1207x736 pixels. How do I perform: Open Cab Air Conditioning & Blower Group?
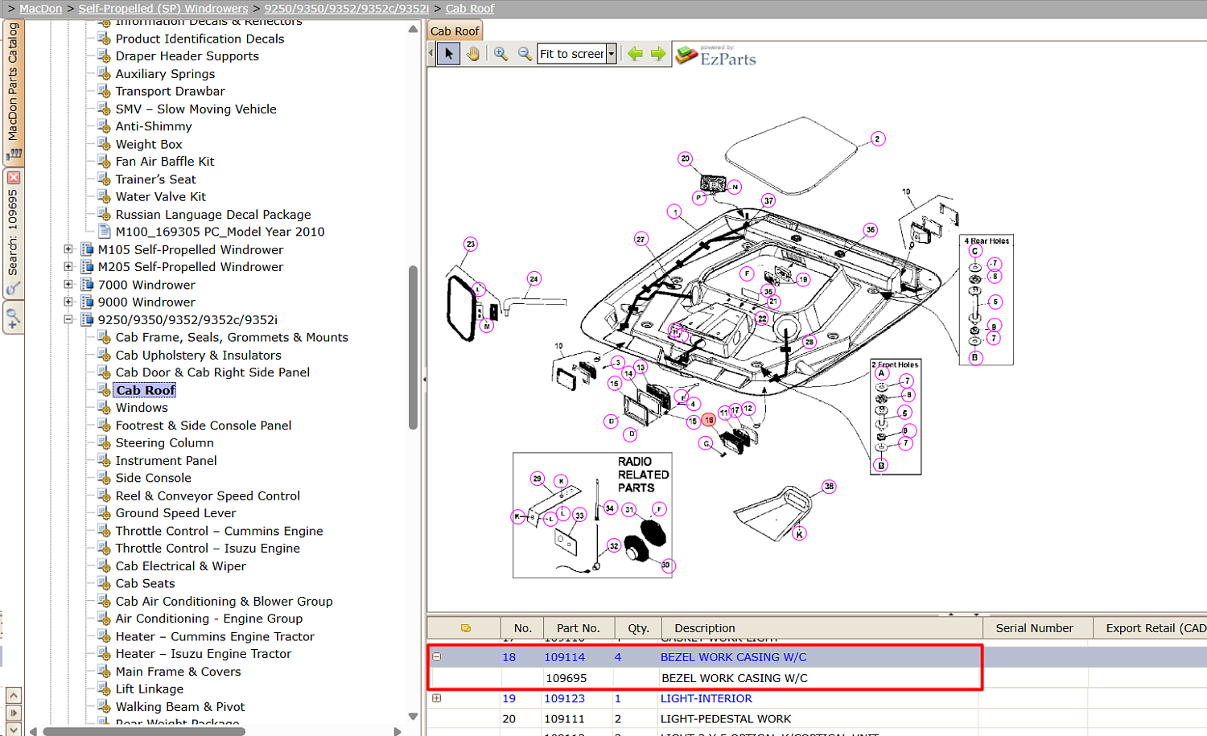(224, 602)
